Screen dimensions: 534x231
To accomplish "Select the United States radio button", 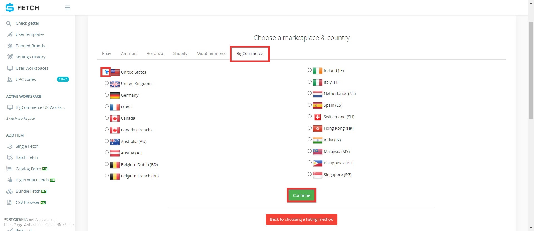I will tap(107, 72).
